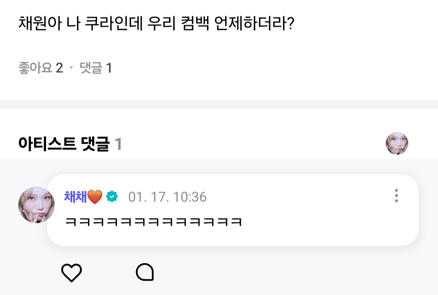Screen dimensions: 438x295
Task: Open the 채채 username link
Action: (x=75, y=197)
